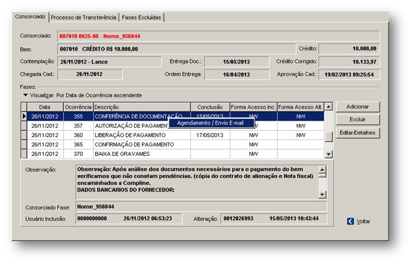Select the row selector for occurrence 365
This screenshot has width=412, height=264.
[24, 145]
